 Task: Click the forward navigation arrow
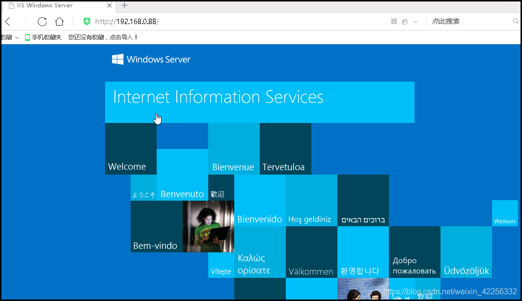(x=25, y=22)
